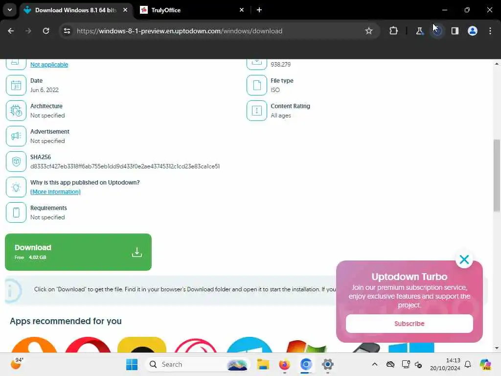Click the 938,279 downloads count
The height and width of the screenshot is (376, 501).
pos(281,65)
